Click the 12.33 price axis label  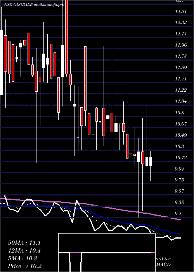pyautogui.click(x=181, y=23)
